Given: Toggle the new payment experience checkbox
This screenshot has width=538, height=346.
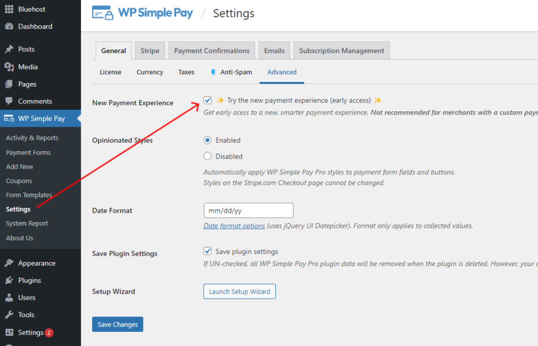Looking at the screenshot, I should pyautogui.click(x=208, y=100).
